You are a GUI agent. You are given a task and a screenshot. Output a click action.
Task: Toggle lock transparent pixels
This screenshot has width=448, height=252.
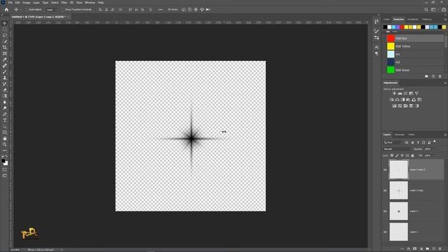(392, 155)
